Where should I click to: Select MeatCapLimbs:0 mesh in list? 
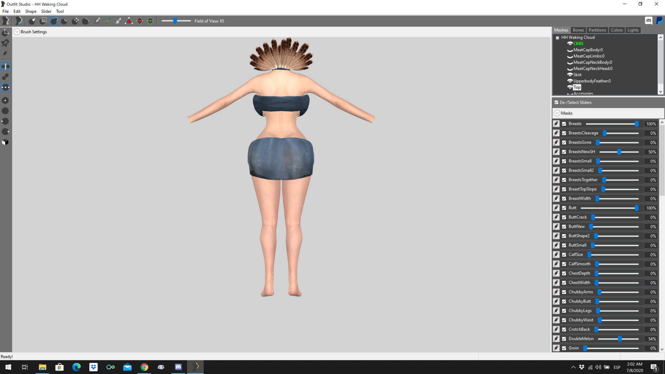[x=589, y=56]
